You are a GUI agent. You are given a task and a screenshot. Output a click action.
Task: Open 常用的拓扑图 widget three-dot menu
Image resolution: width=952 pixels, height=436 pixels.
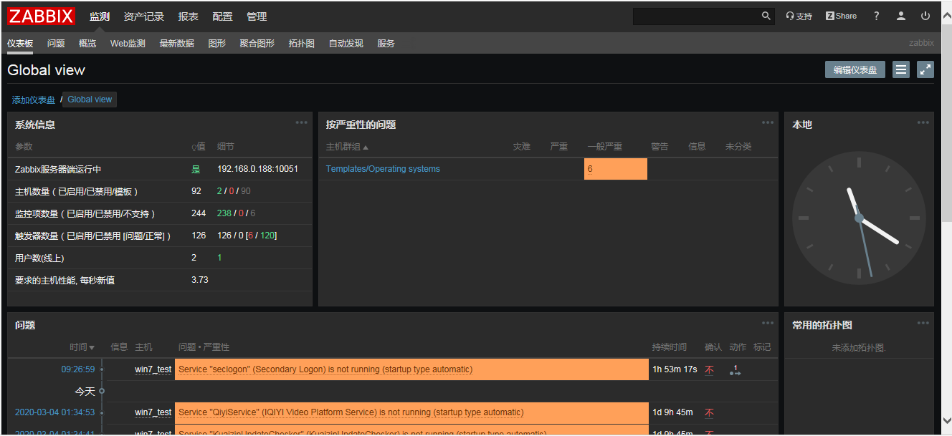pos(923,323)
